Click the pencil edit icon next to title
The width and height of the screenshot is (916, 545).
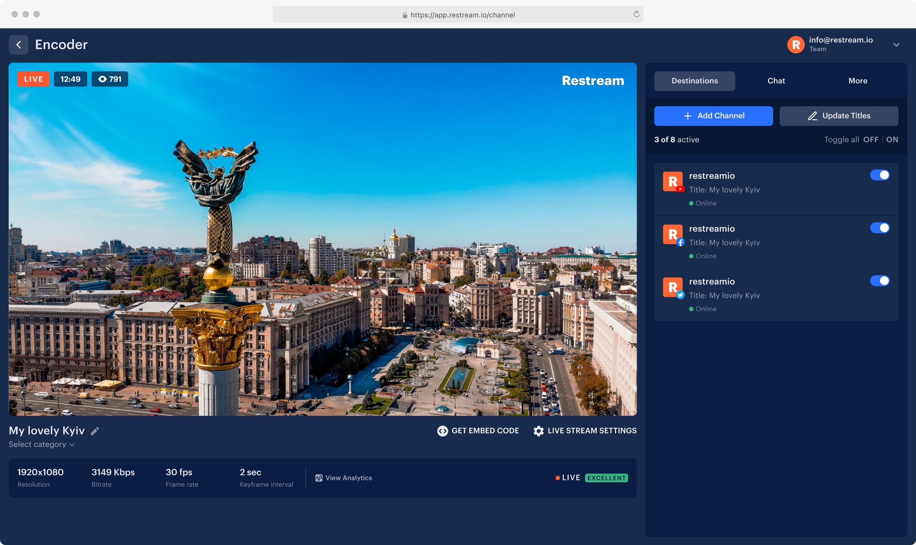point(95,431)
